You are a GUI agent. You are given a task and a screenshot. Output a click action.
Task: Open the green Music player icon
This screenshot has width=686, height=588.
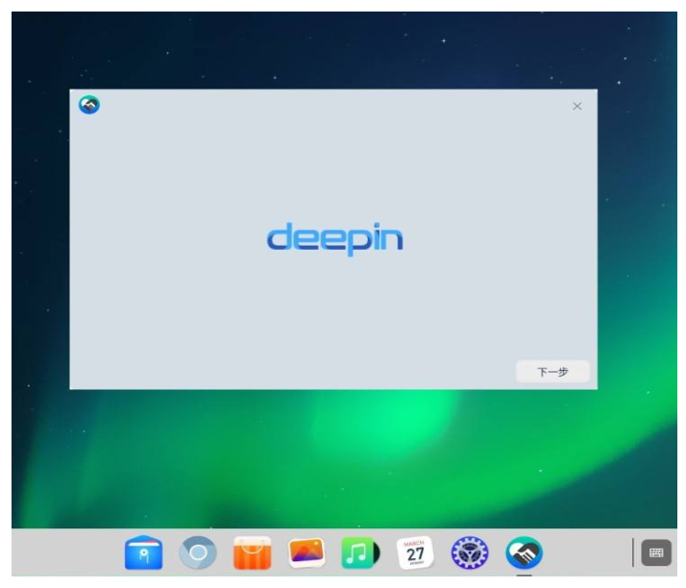[361, 553]
